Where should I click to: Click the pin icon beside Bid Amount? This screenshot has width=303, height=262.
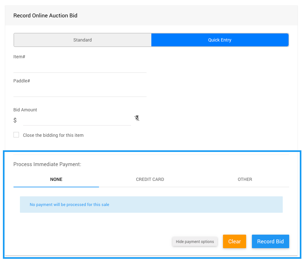137,118
